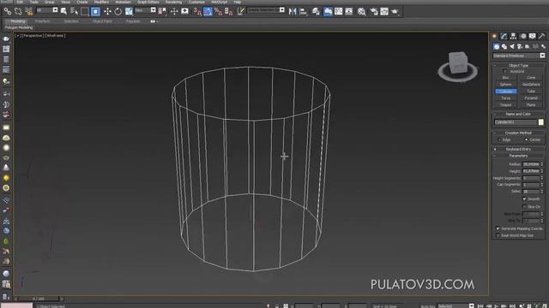The height and width of the screenshot is (308, 549).
Task: Click the Align tool icon
Action: click(303, 11)
